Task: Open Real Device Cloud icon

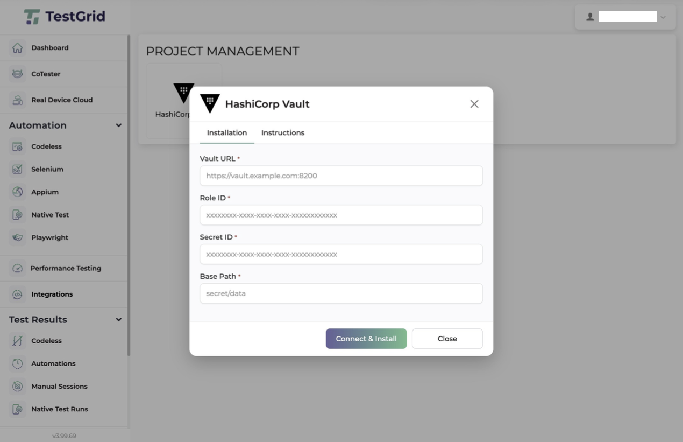Action: click(17, 100)
